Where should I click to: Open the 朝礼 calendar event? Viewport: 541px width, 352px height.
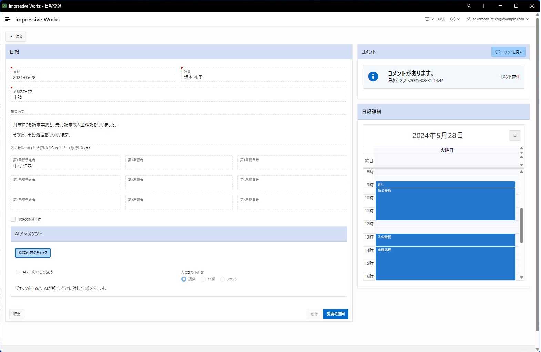(445, 185)
